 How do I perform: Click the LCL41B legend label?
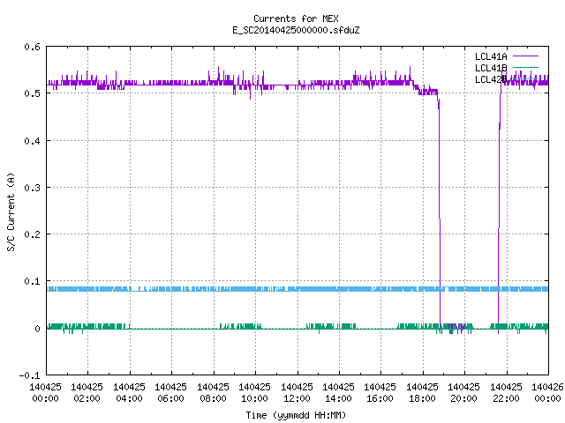tap(491, 68)
